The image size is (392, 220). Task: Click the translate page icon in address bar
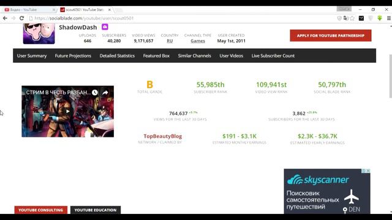[345, 18]
